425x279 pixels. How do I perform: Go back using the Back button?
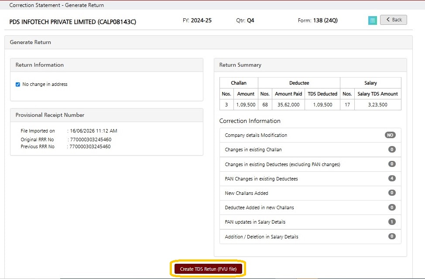coord(394,20)
